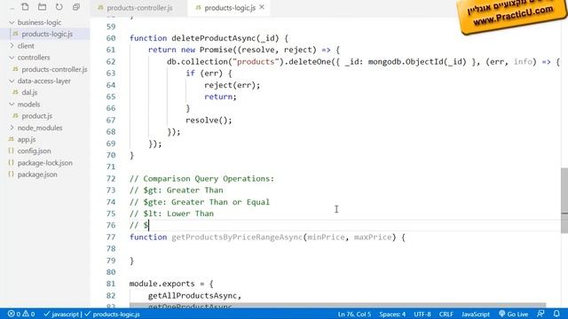Click module.exports on line 81
The image size is (568, 319).
click(162, 284)
